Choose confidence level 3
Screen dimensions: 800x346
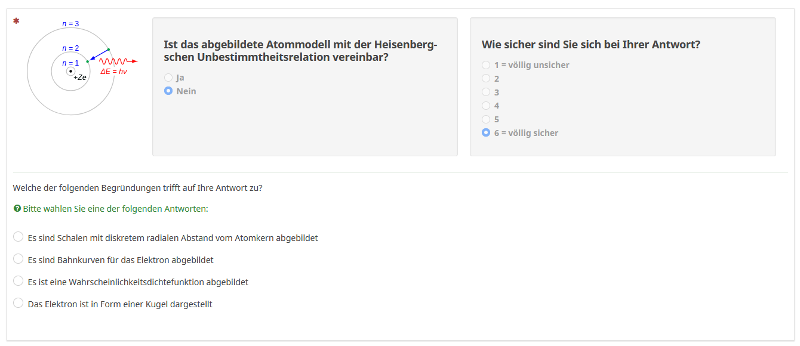[486, 92]
